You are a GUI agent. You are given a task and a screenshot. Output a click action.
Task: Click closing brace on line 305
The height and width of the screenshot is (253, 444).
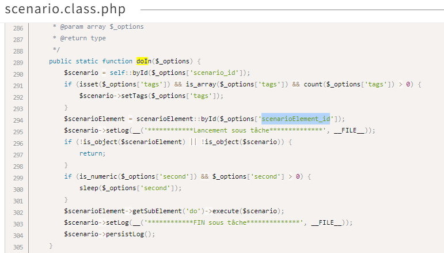51,246
